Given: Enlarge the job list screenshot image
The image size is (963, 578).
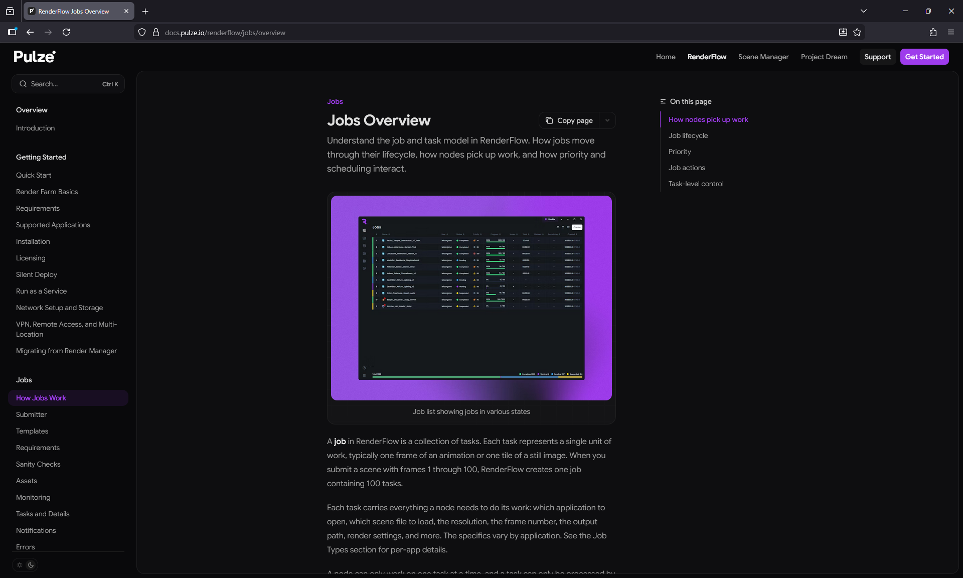Looking at the screenshot, I should 471,298.
